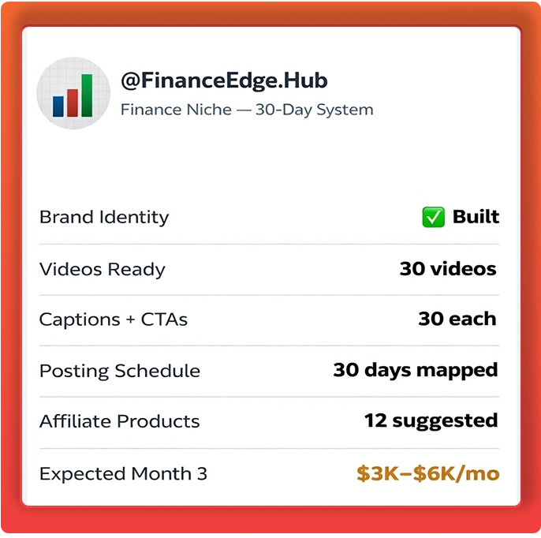Screen dimensions: 541x538
Task: Select the Expected Month 3 row label
Action: tap(124, 474)
